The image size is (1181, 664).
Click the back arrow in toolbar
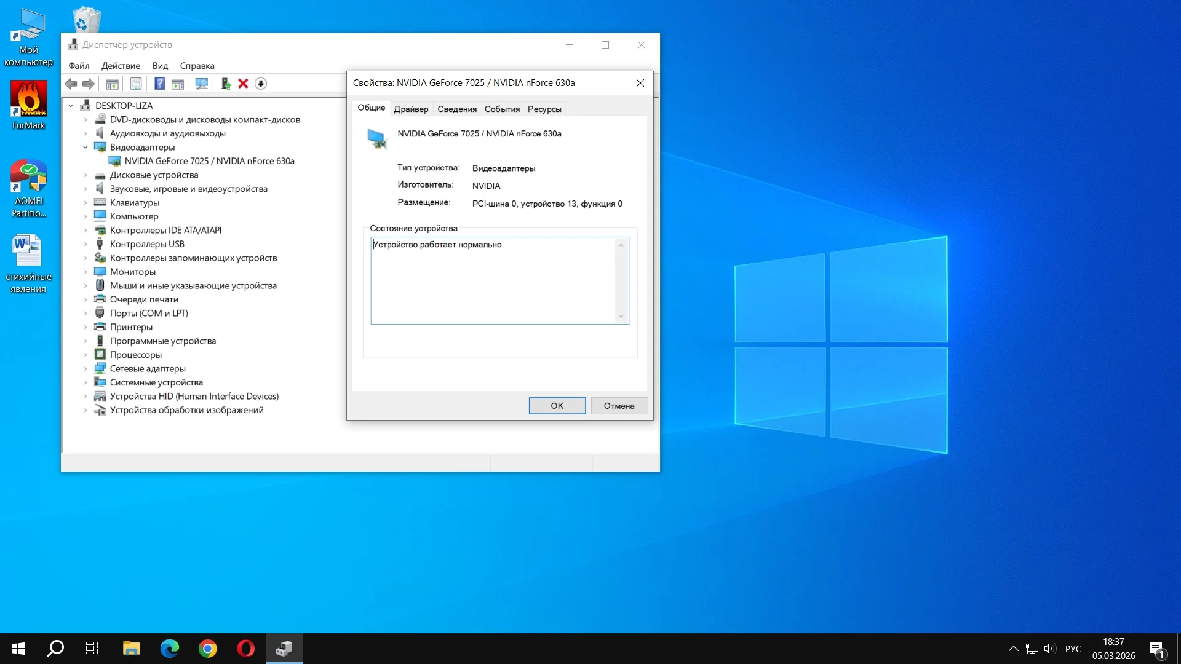pyautogui.click(x=71, y=84)
